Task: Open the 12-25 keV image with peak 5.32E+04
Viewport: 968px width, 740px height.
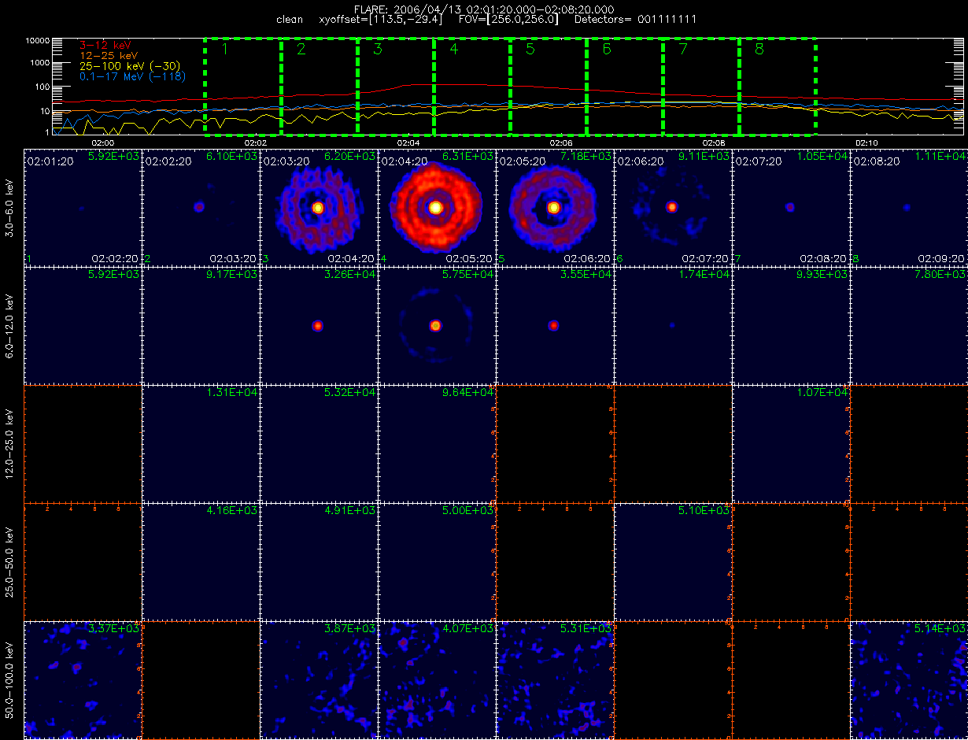Action: [x=319, y=443]
